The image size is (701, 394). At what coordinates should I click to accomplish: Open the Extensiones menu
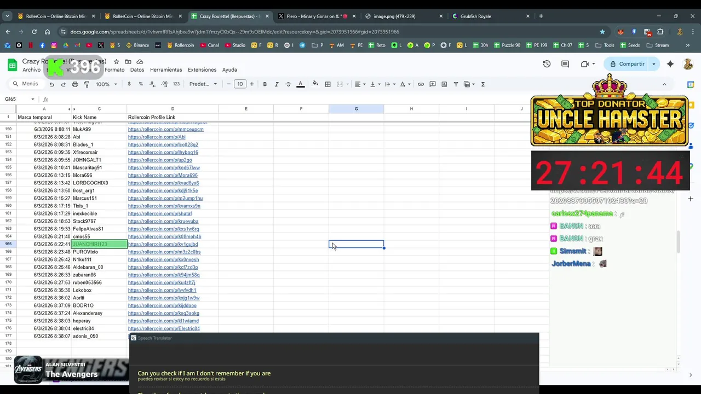coord(202,70)
